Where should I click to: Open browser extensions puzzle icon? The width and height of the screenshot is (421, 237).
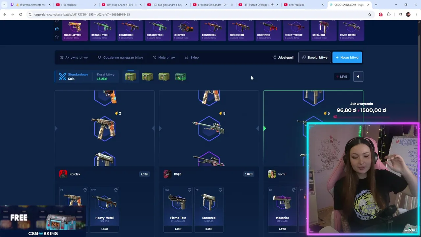point(389,14)
